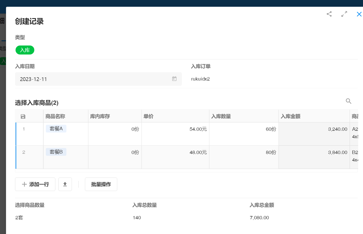The height and width of the screenshot is (234, 363).
Task: Close the create record dialog
Action: 359,14
